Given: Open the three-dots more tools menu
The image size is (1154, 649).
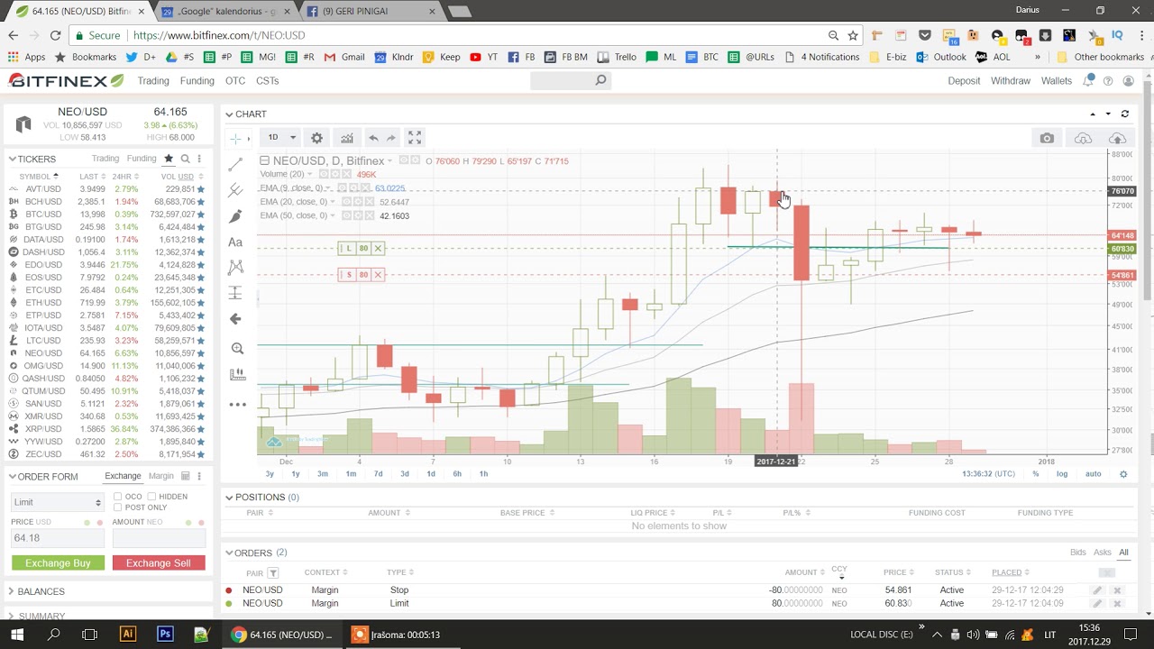Looking at the screenshot, I should (x=237, y=405).
